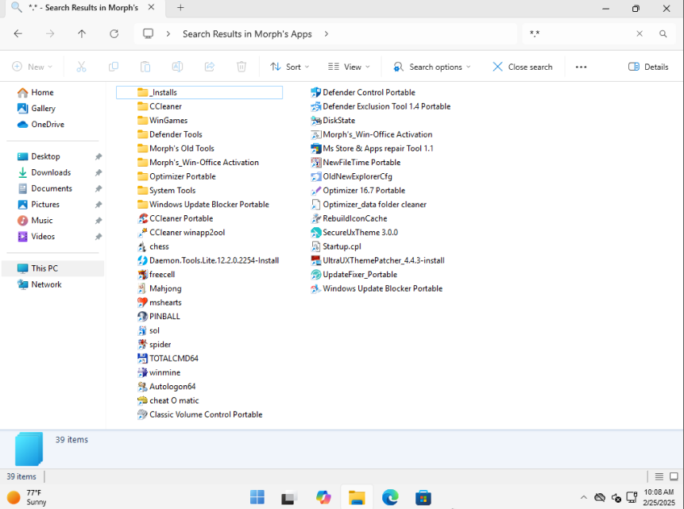
Task: Click the Paste clipboard icon
Action: point(145,67)
